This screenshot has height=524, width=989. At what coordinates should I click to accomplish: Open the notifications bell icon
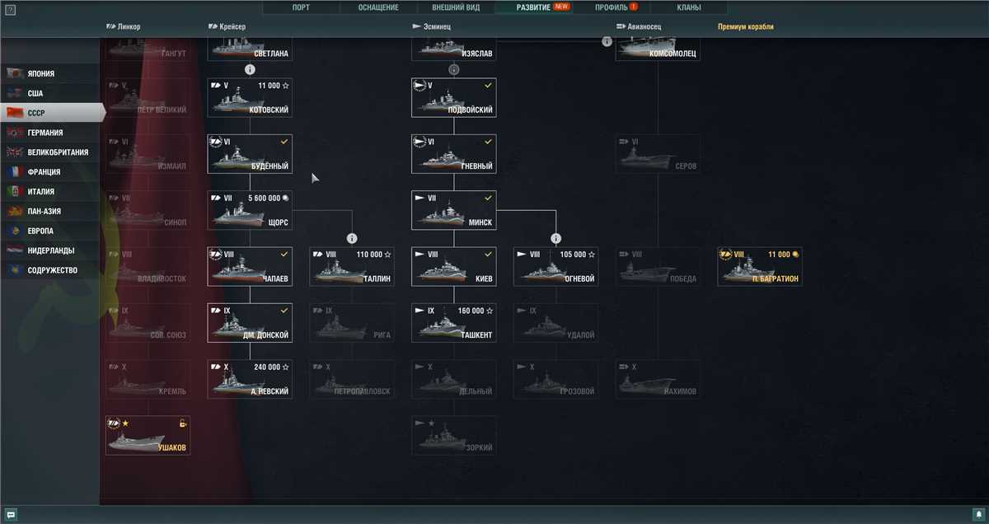pyautogui.click(x=978, y=515)
